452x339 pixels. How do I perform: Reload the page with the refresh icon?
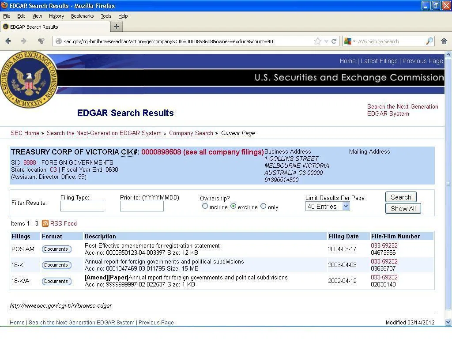point(334,41)
